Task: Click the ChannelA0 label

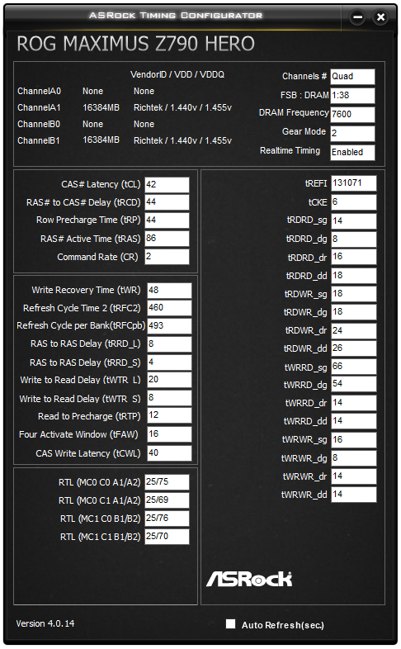Action: [x=39, y=91]
